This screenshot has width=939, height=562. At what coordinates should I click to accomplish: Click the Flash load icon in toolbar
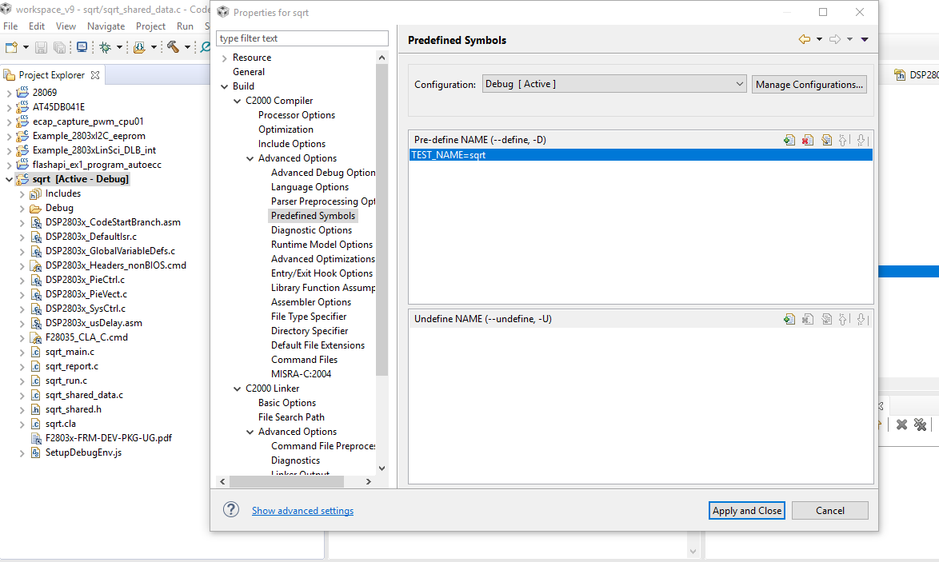tap(139, 47)
